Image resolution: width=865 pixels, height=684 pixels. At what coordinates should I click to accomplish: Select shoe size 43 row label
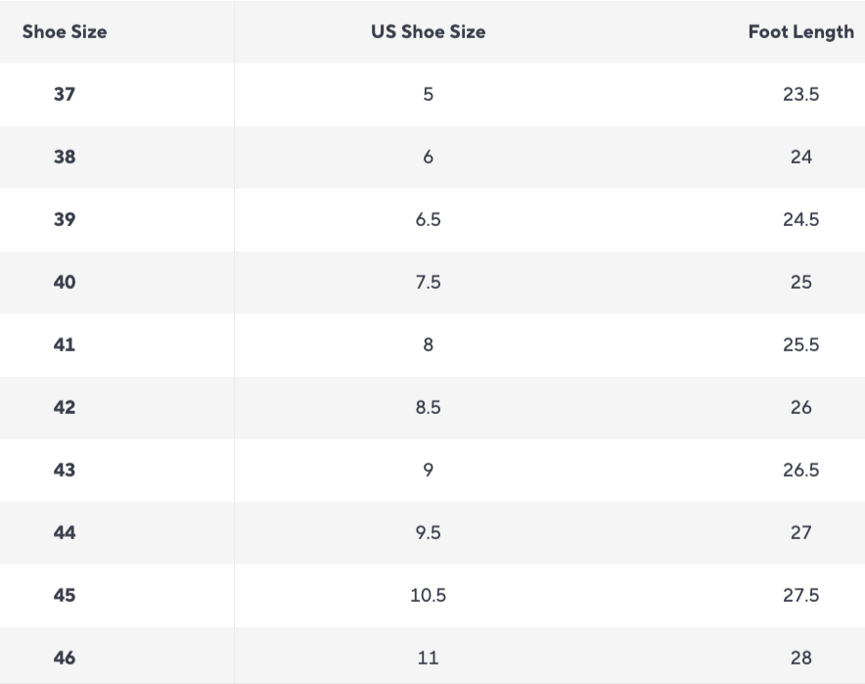coord(65,470)
